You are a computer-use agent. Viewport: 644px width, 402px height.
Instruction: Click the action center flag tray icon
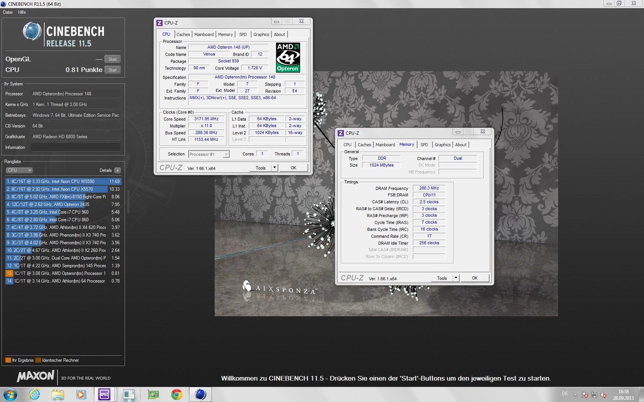click(x=585, y=395)
